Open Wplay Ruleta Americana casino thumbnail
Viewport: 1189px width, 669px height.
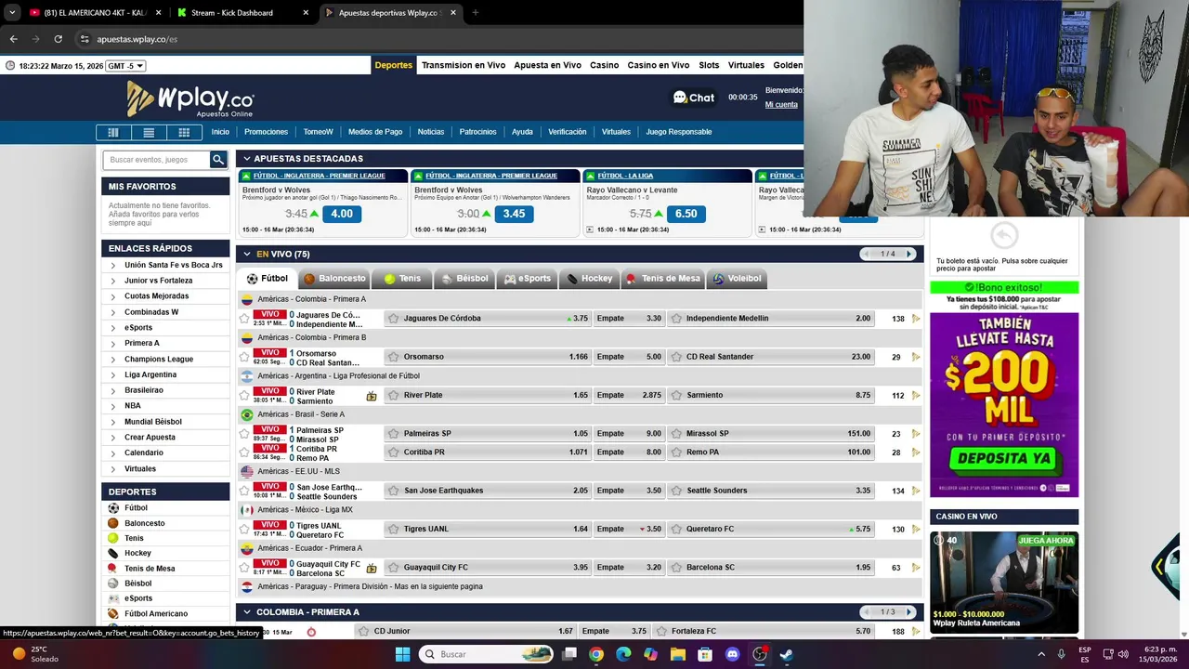click(1004, 583)
